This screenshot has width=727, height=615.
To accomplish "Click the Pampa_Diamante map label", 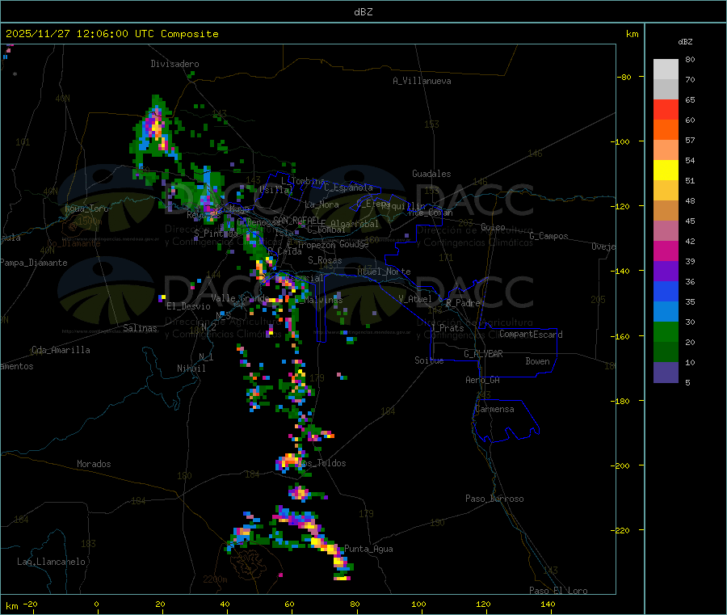I will [x=34, y=263].
